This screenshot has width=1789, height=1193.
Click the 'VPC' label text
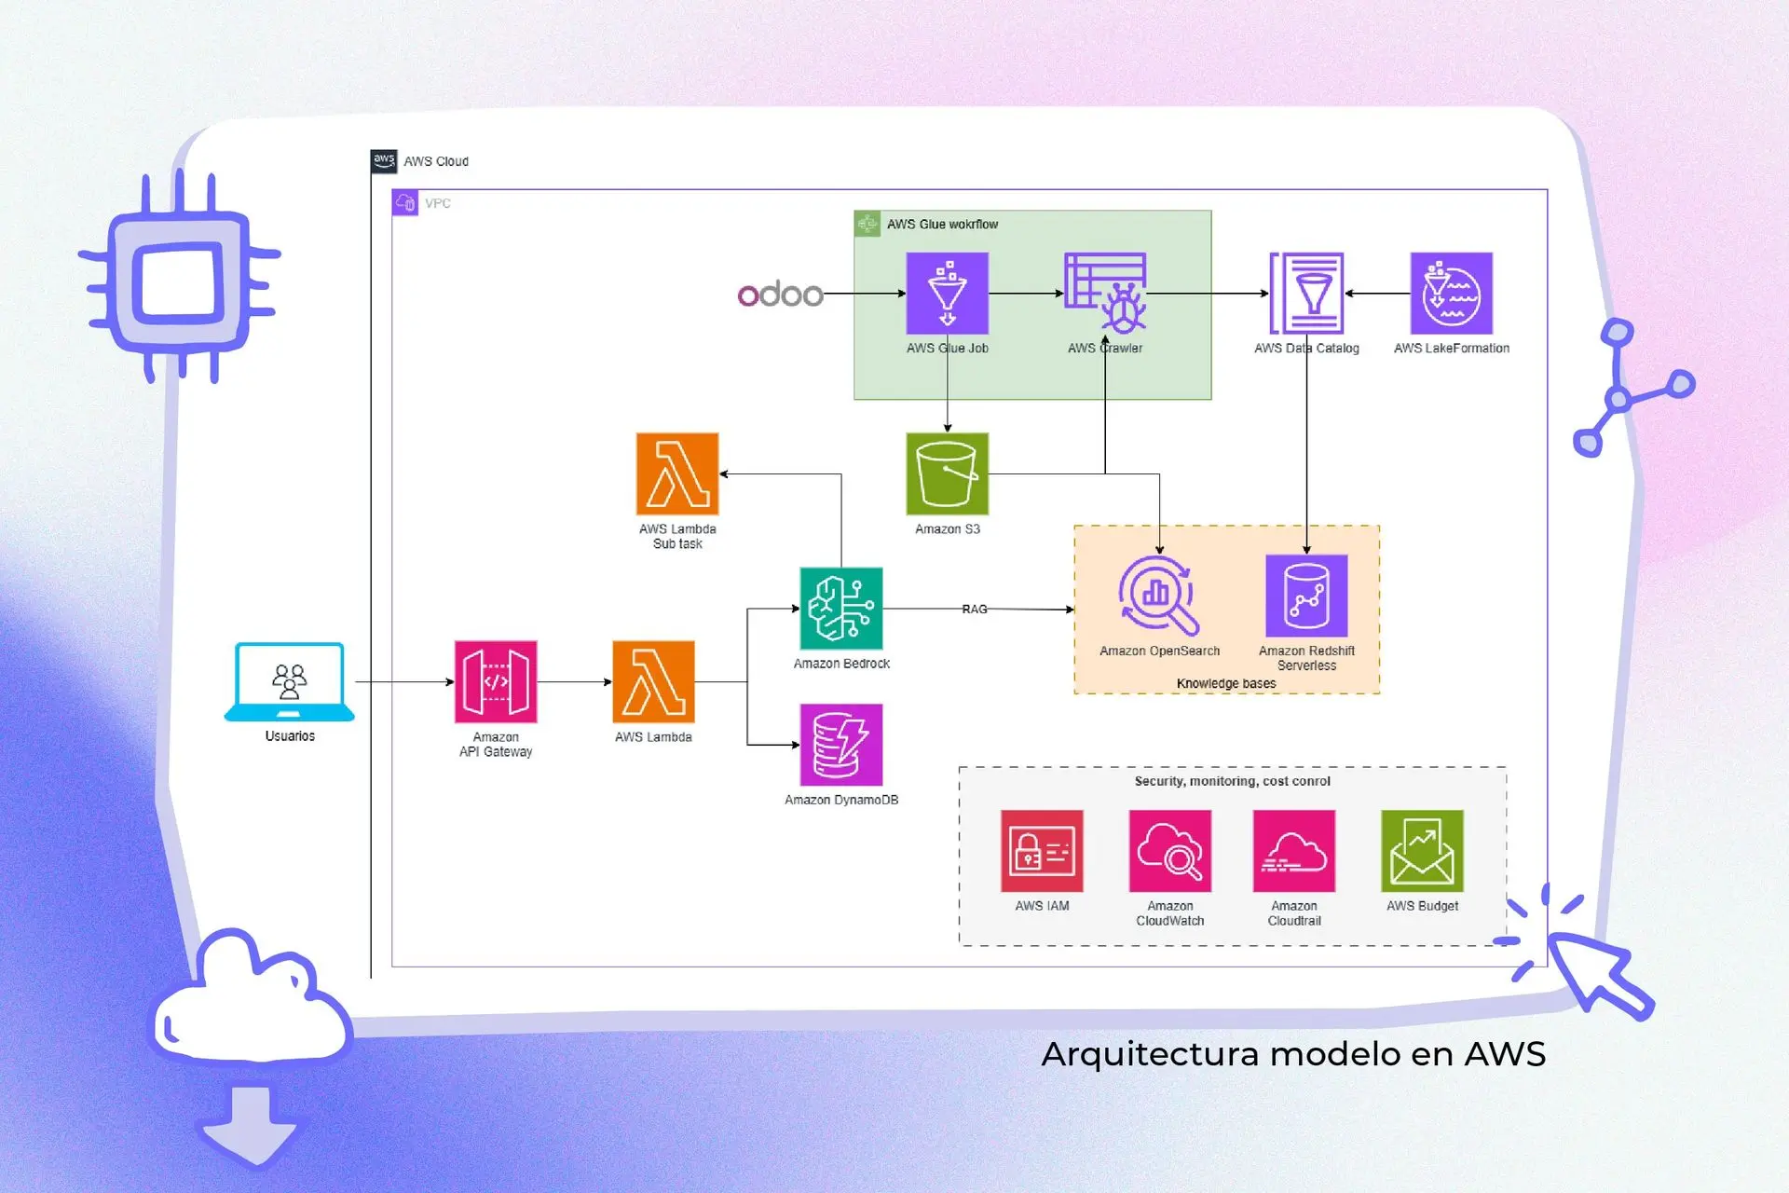tap(438, 203)
